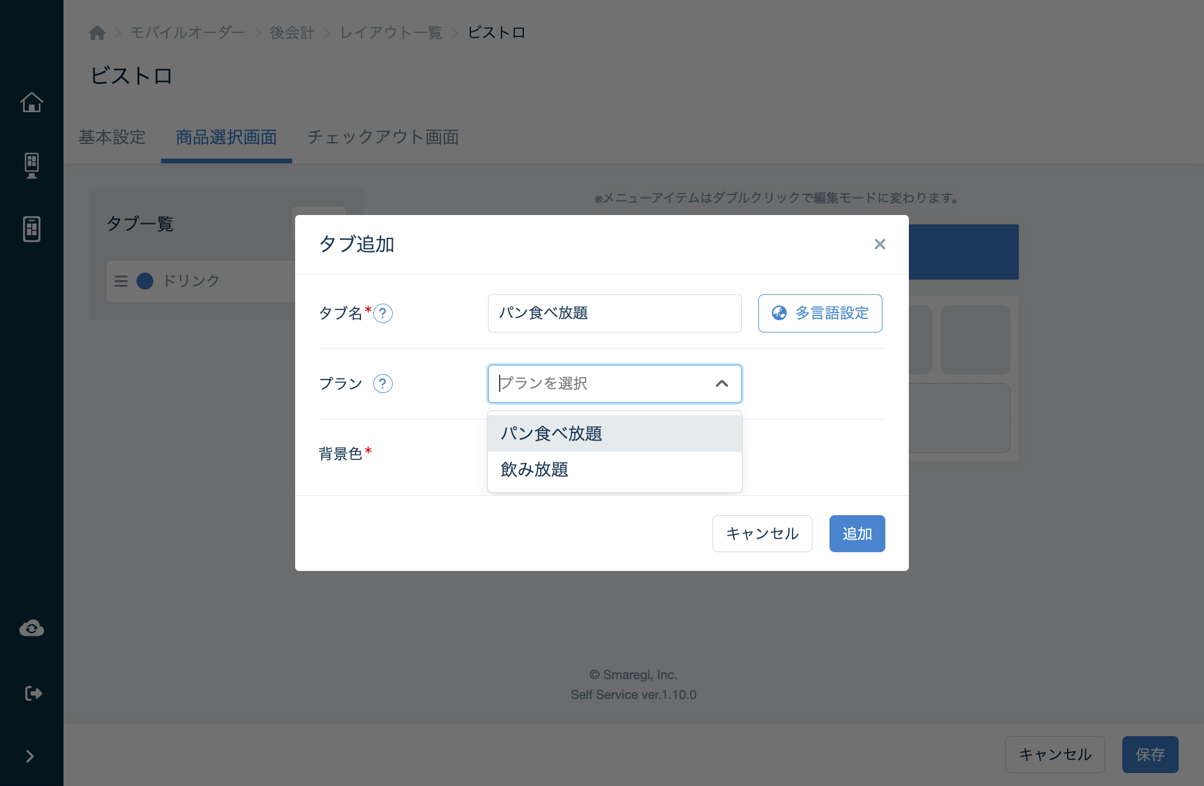1204x786 pixels.
Task: Click the help icon next to タブ名
Action: tap(383, 314)
